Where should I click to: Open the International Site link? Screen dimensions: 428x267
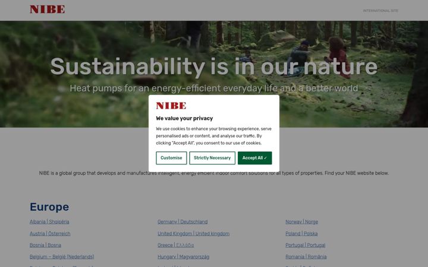[380, 11]
